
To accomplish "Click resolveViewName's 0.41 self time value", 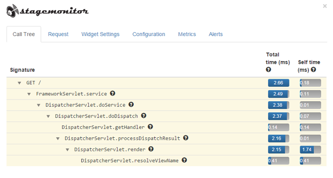I will point(304,160).
